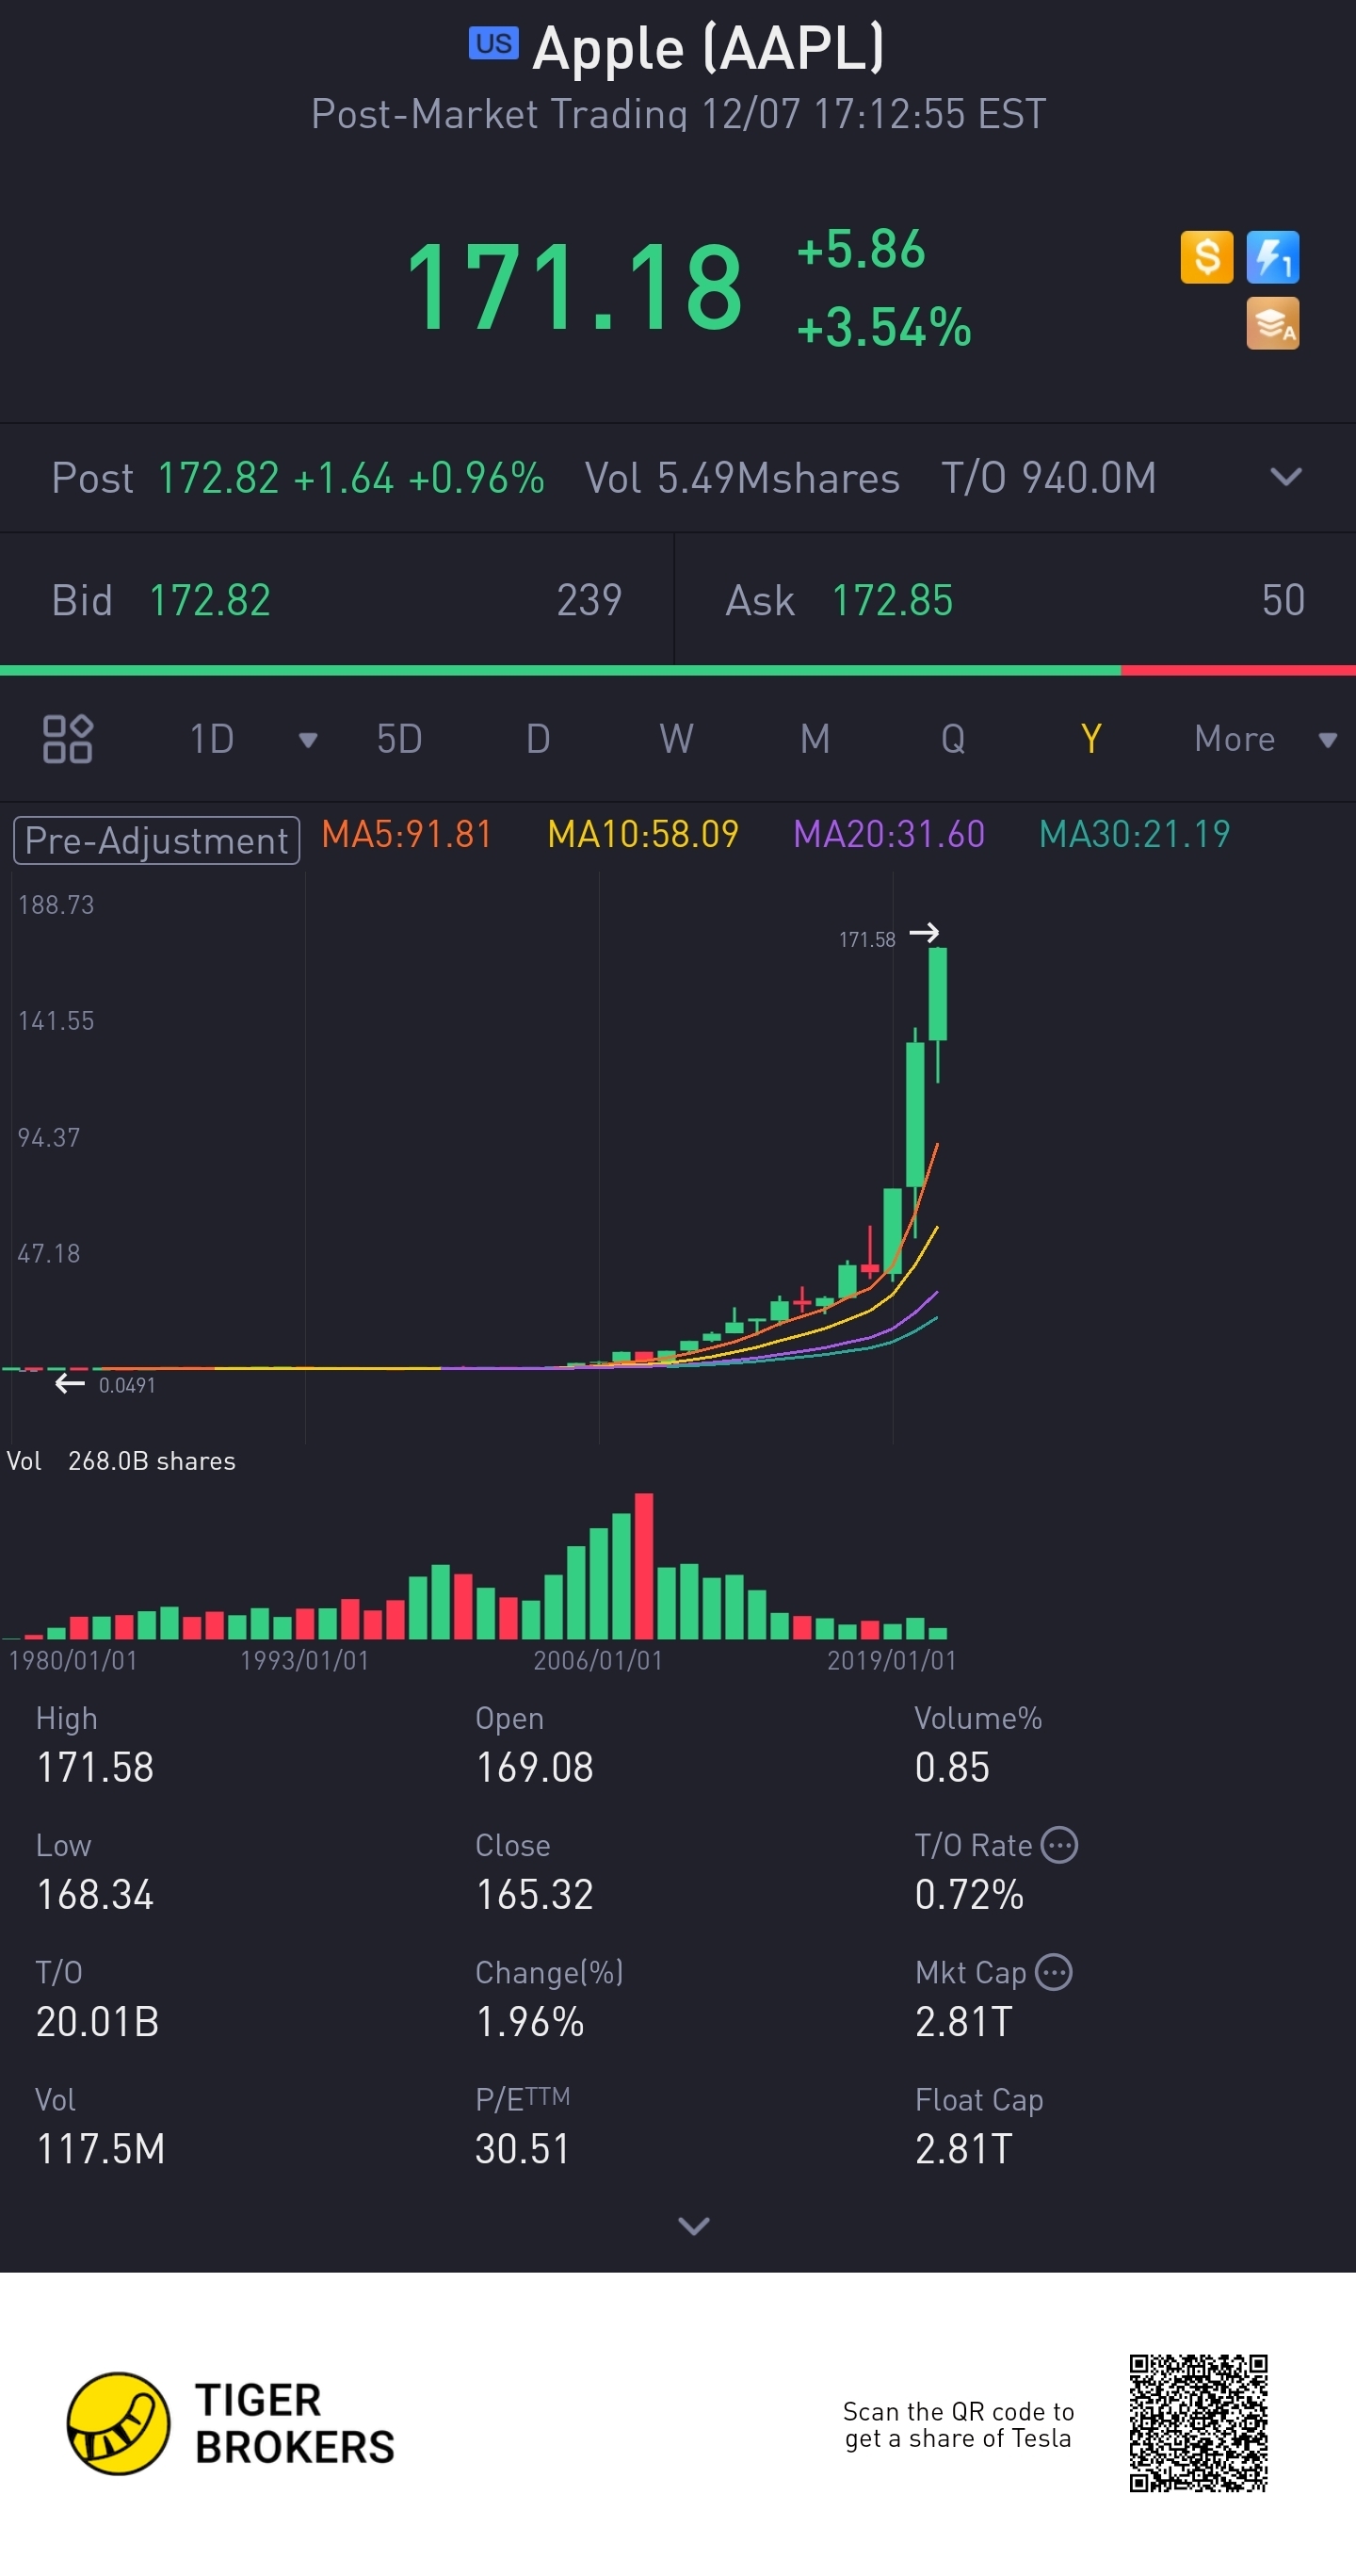
Task: Tap the MA30:21.19 indicator label
Action: 1135,834
